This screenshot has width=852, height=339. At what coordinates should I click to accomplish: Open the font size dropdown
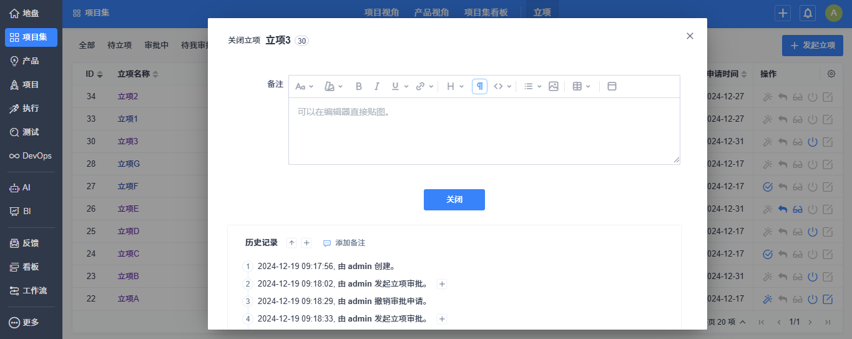[x=304, y=87]
